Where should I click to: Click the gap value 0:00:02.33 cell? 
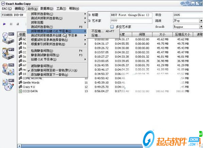142,52
